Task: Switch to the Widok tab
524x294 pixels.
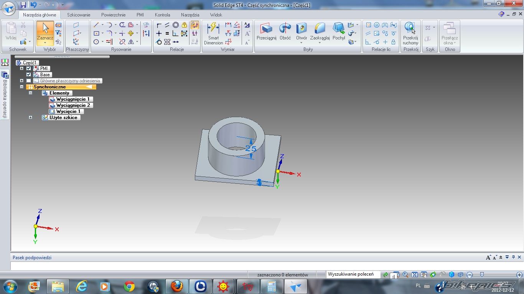Action: point(216,15)
